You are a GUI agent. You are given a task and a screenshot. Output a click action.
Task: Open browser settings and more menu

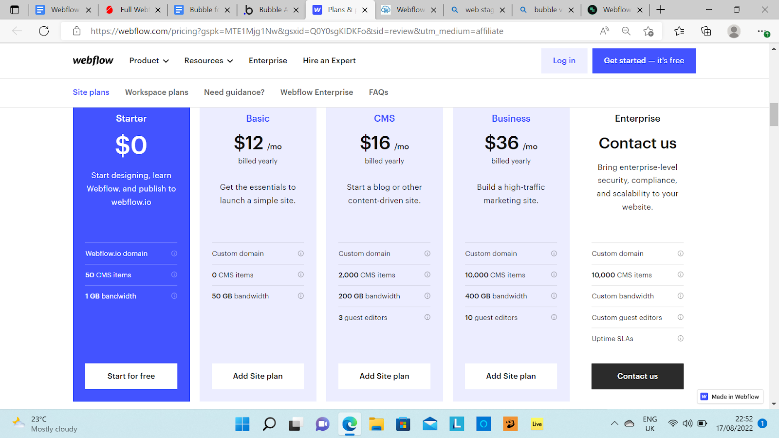(x=763, y=31)
